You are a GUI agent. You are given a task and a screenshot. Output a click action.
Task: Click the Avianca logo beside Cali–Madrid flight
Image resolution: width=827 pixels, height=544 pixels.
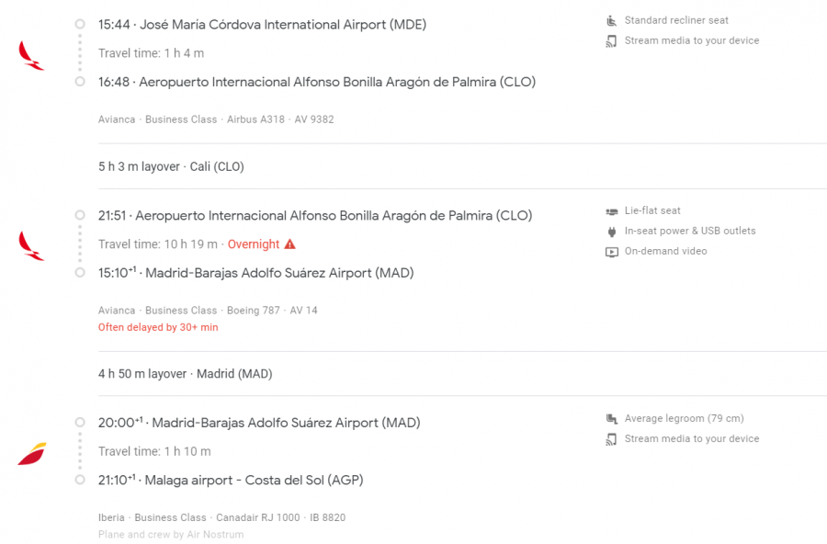click(31, 245)
